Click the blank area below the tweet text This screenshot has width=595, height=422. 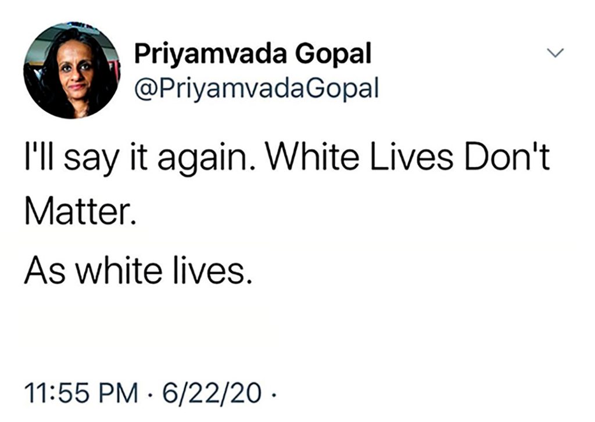click(291, 331)
